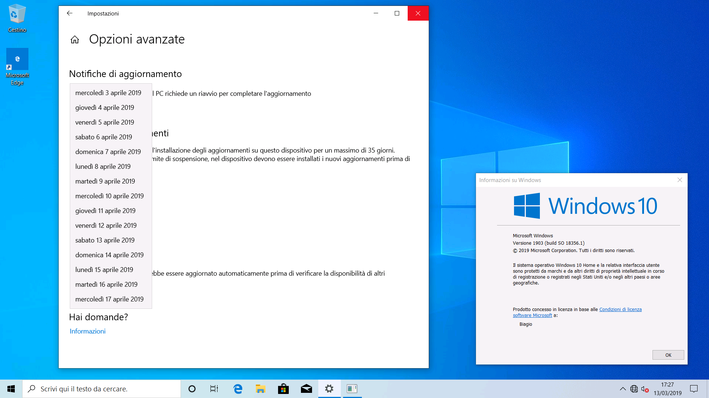Click the muted volume tray icon
The width and height of the screenshot is (709, 398).
point(645,389)
